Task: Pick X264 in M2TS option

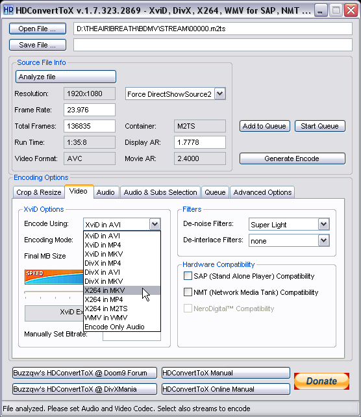Action: click(122, 309)
